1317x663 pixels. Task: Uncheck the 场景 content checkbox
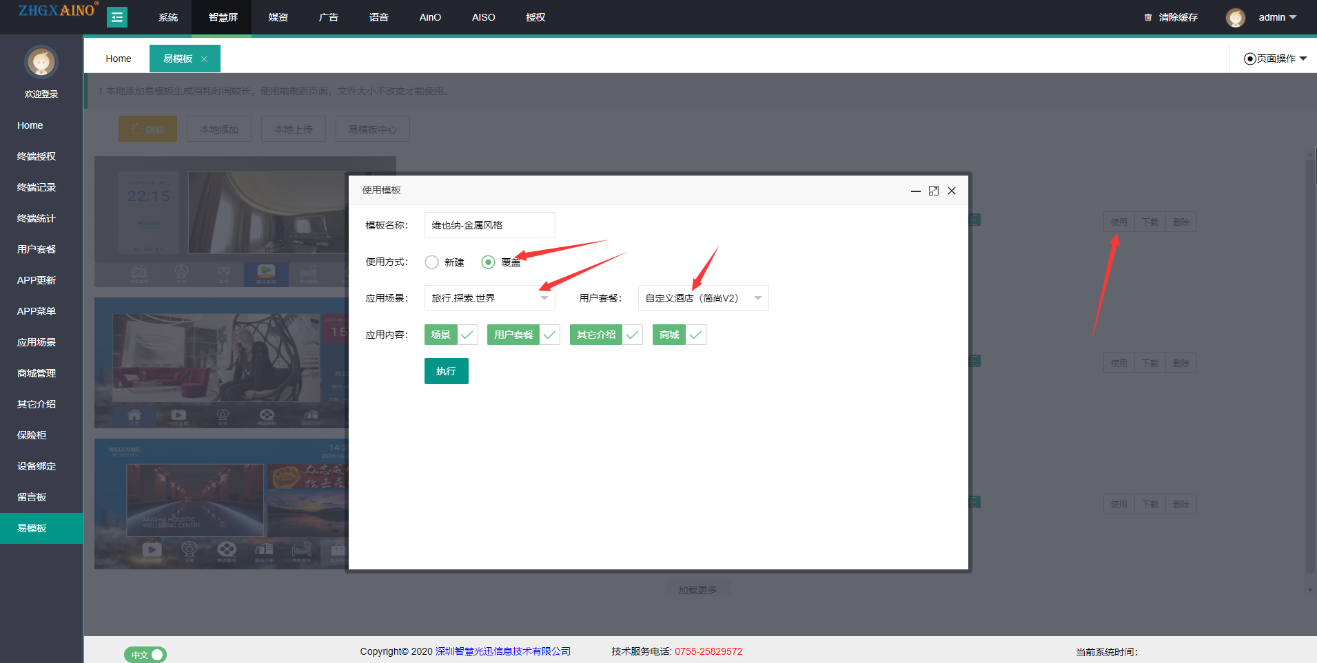(x=467, y=335)
